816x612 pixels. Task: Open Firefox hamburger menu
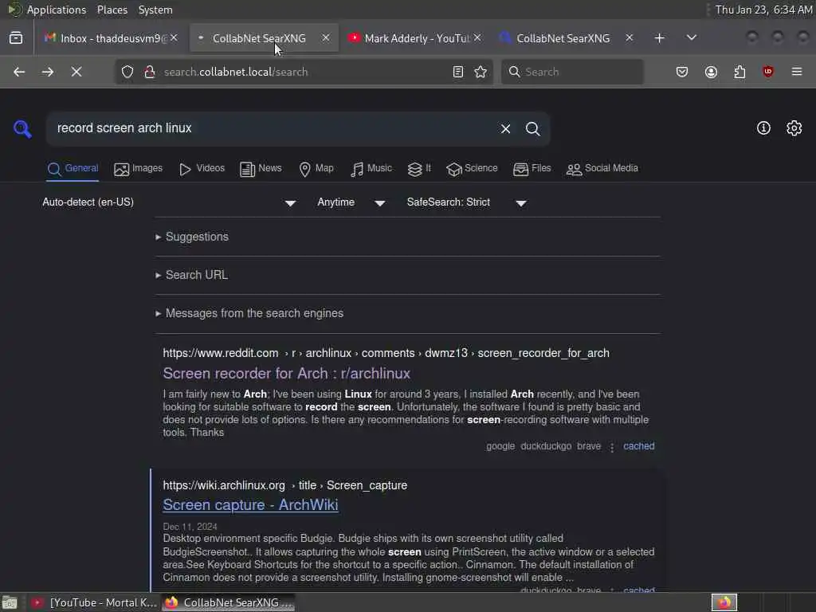pos(797,72)
